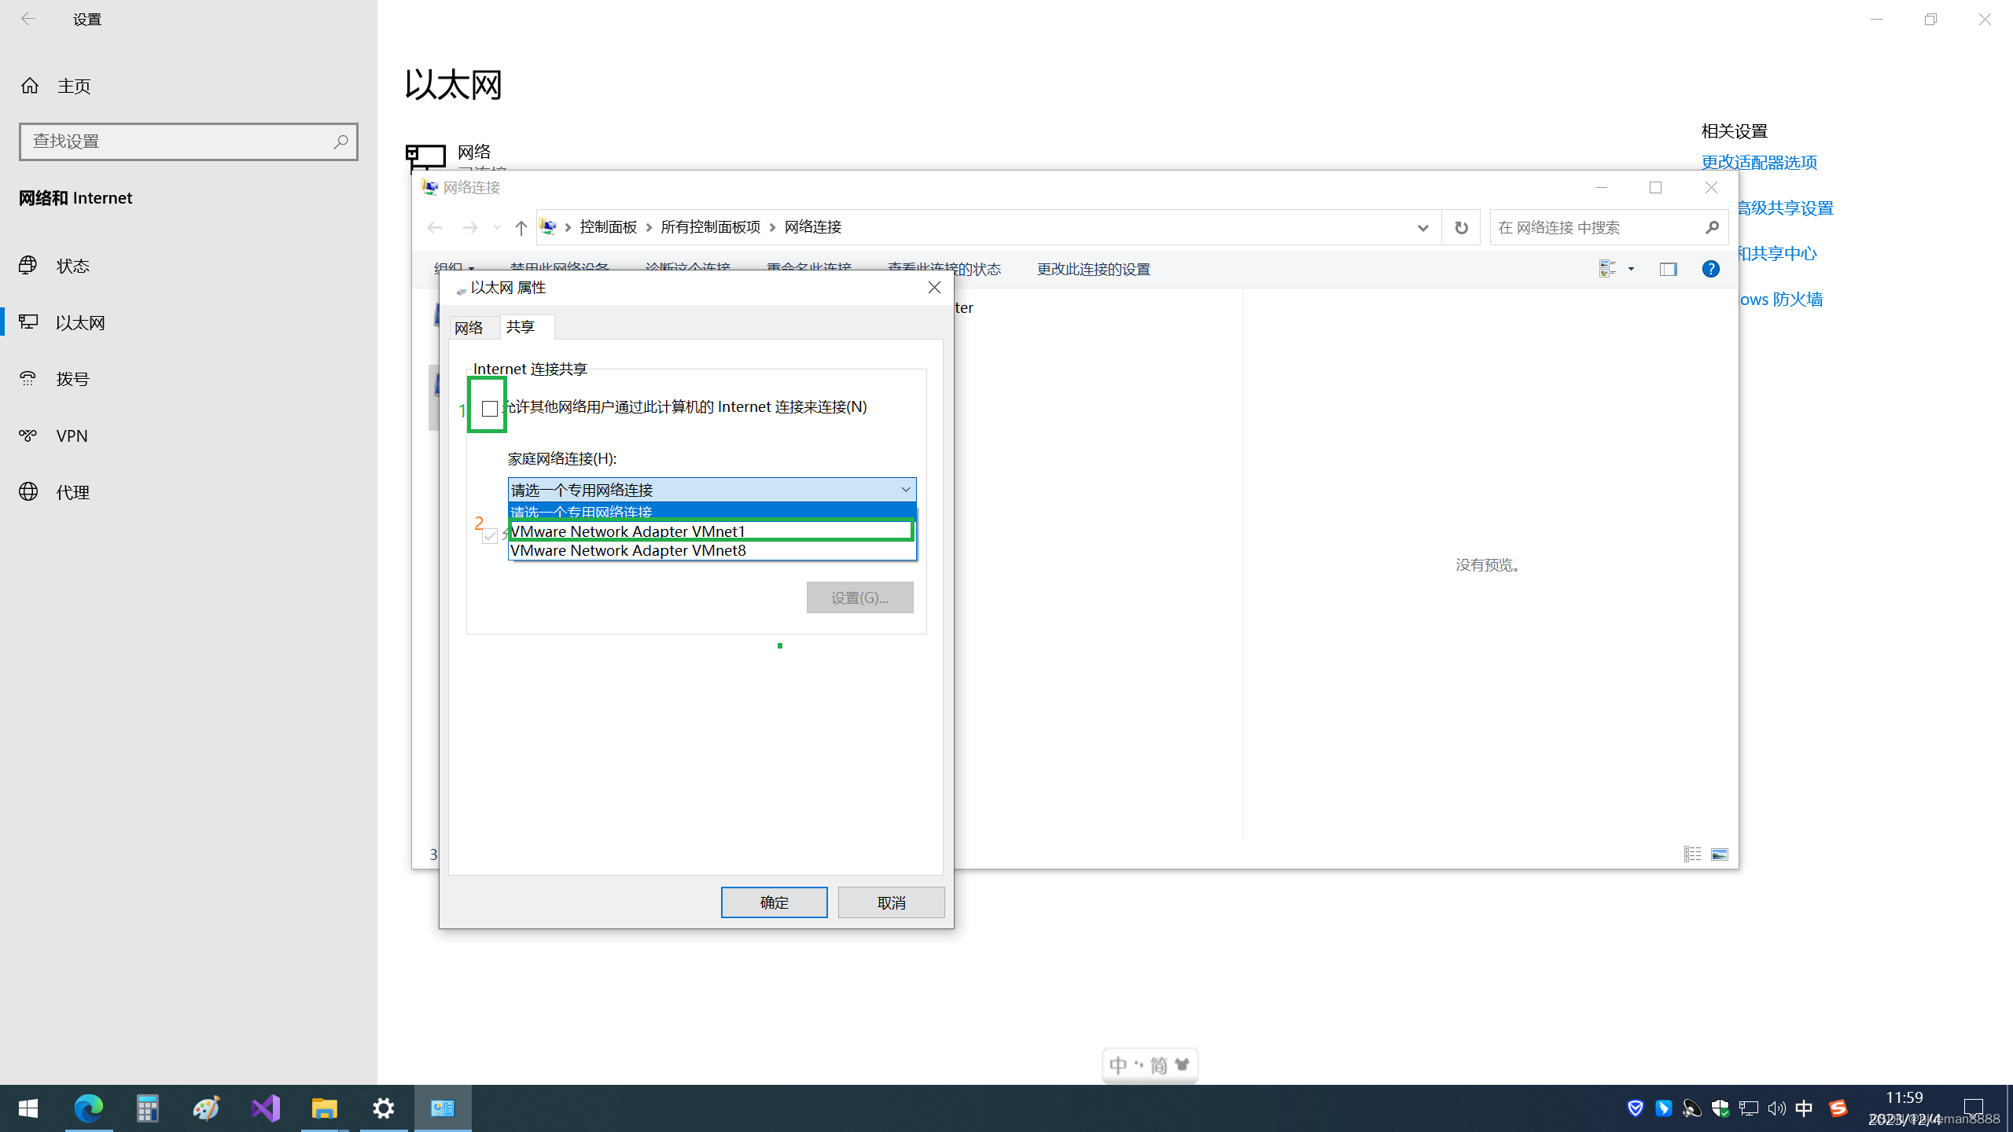Image resolution: width=2013 pixels, height=1132 pixels.
Task: Switch to the 共享 tab in Ethernet properties
Action: (521, 327)
